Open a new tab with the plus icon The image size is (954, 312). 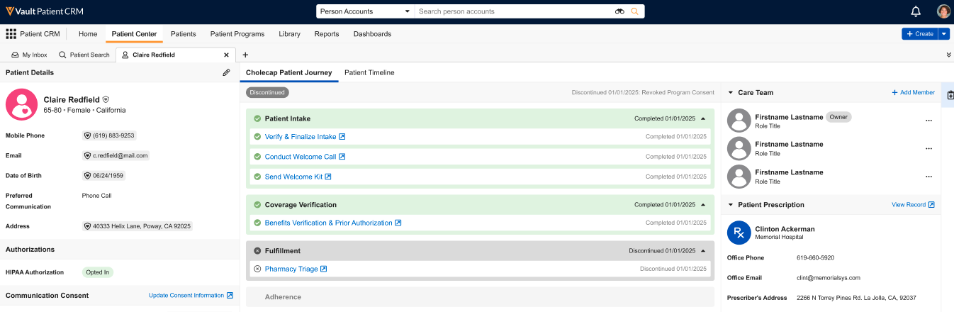(245, 55)
